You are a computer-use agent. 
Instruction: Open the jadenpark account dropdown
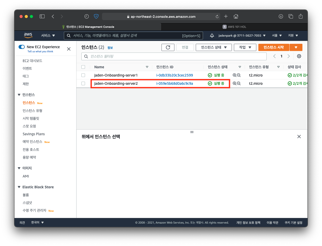[x=242, y=36]
